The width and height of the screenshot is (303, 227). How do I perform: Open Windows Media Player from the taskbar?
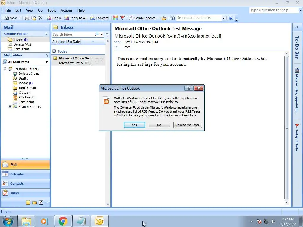coord(44,221)
